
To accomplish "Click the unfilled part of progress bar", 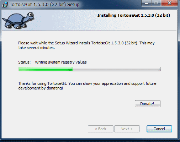I will pyautogui.click(x=117, y=69).
